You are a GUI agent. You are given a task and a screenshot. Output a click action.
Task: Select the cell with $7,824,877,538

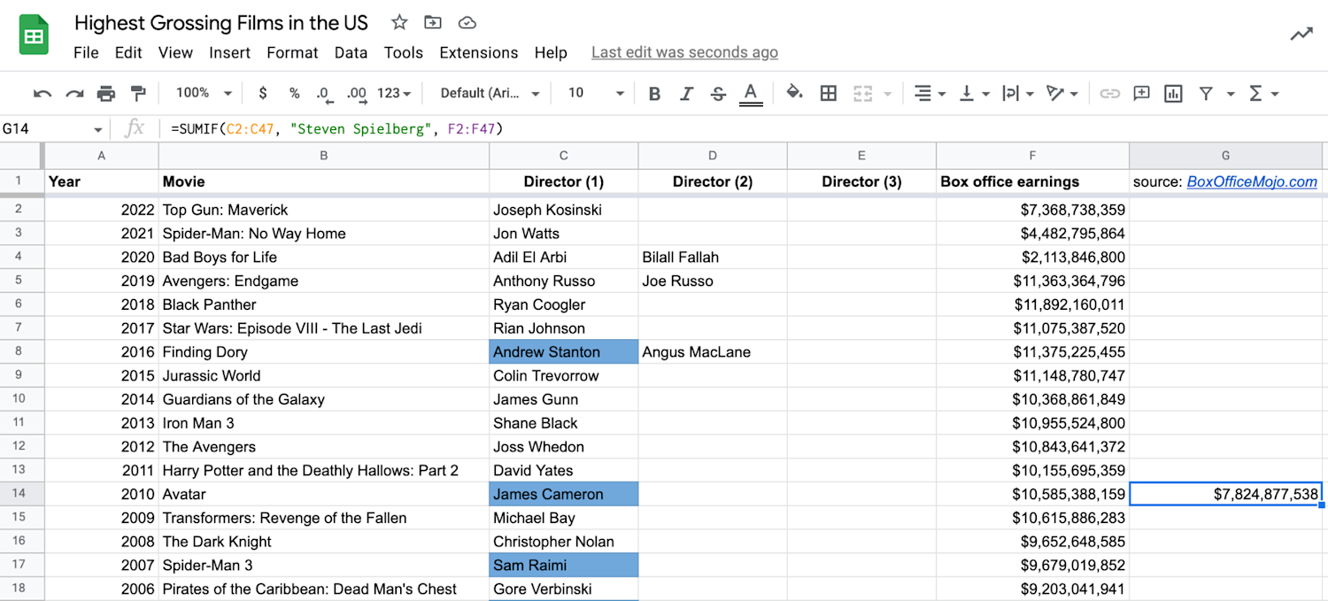[x=1226, y=495]
